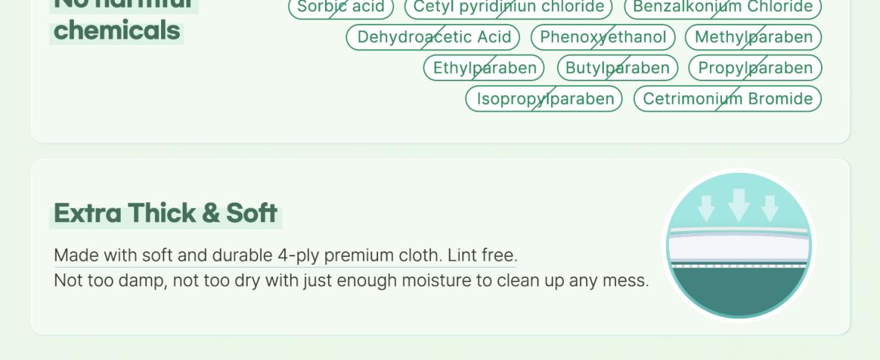880x360 pixels.
Task: Click the Cetrimonium Bromide pill
Action: pos(727,98)
